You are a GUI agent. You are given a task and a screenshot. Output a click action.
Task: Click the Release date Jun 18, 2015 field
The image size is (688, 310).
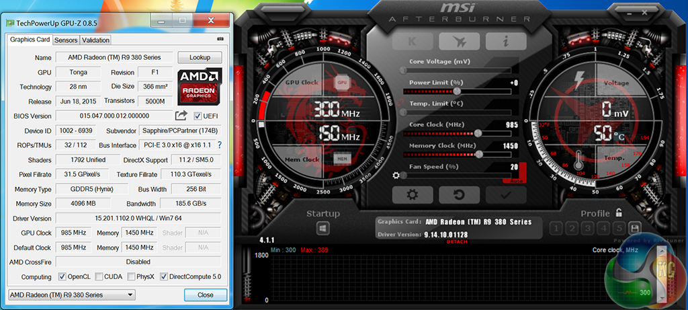78,102
